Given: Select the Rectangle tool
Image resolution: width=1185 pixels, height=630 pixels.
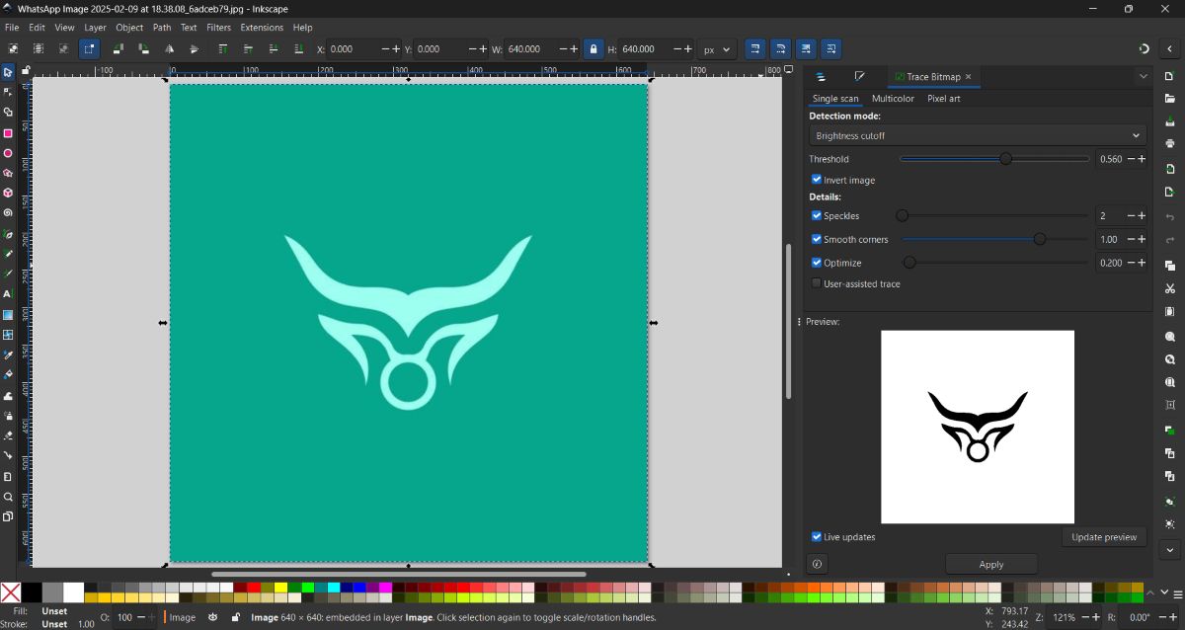Looking at the screenshot, I should (x=9, y=131).
